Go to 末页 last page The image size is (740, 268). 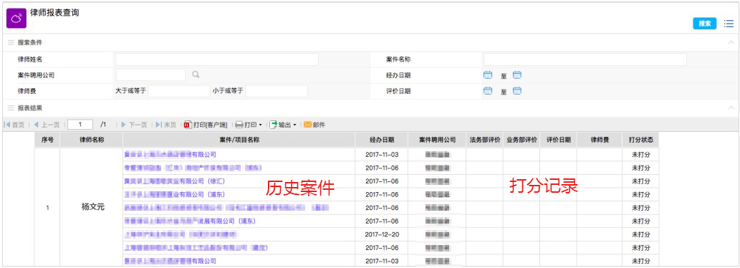[x=165, y=125]
